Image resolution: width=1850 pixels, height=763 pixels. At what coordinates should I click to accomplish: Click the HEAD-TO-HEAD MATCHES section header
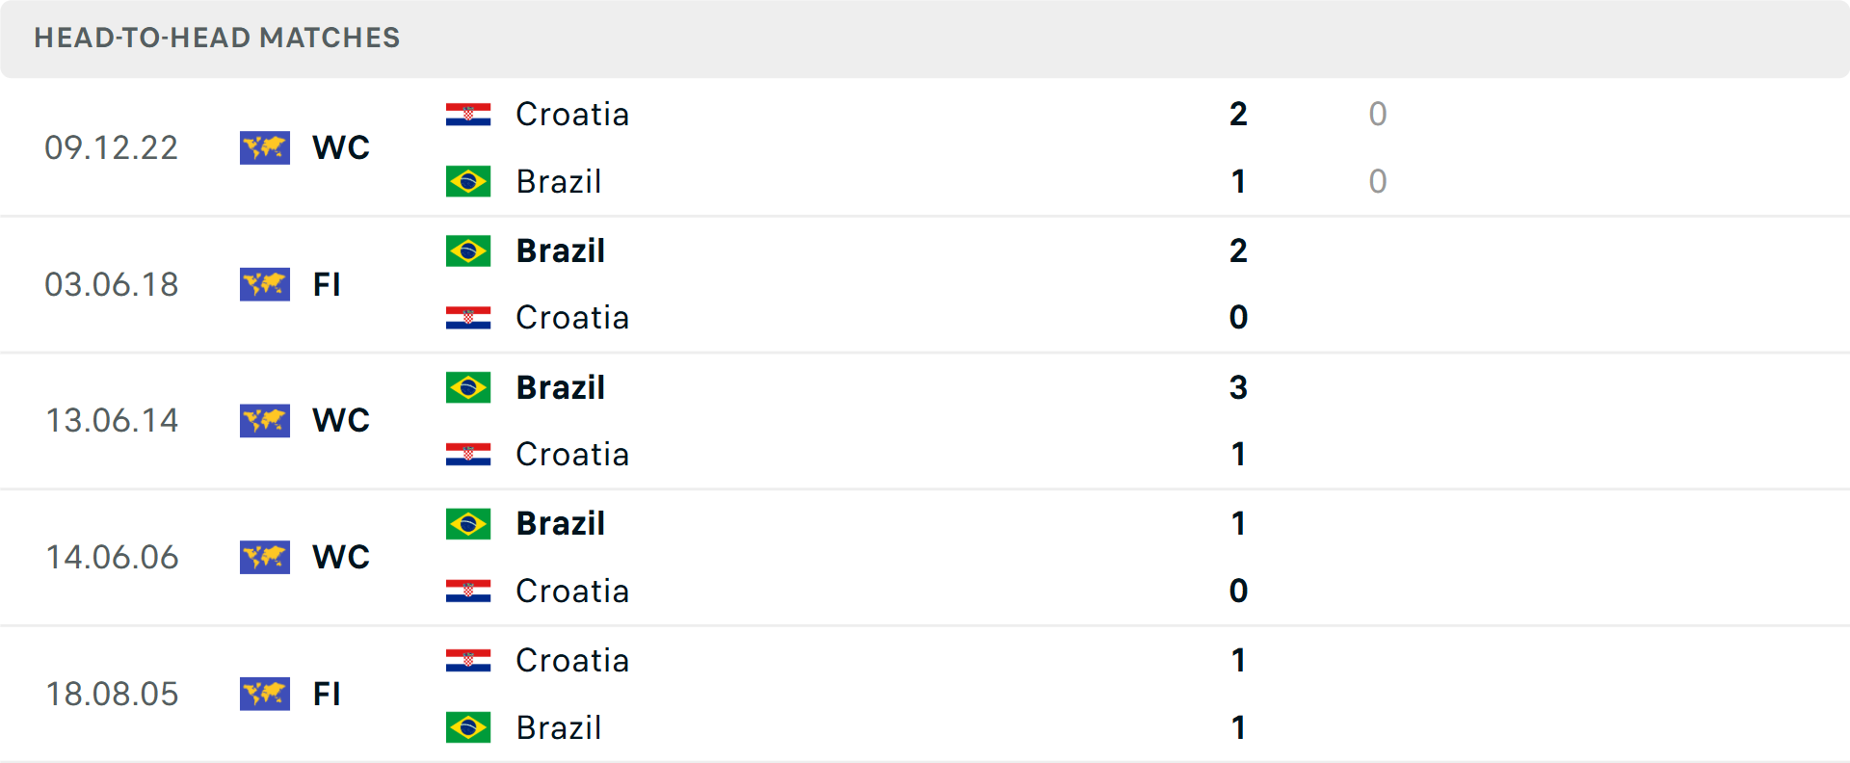217,39
